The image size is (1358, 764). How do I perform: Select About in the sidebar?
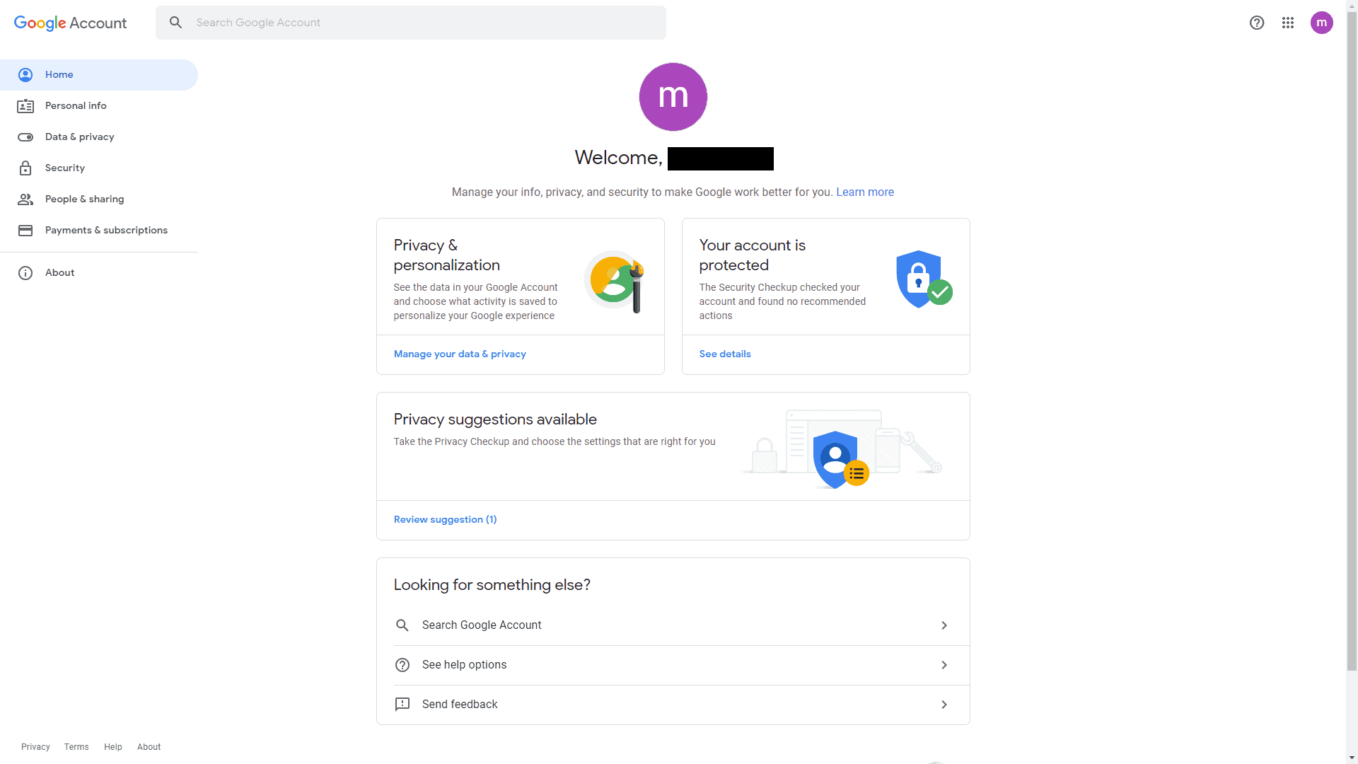pos(99,273)
